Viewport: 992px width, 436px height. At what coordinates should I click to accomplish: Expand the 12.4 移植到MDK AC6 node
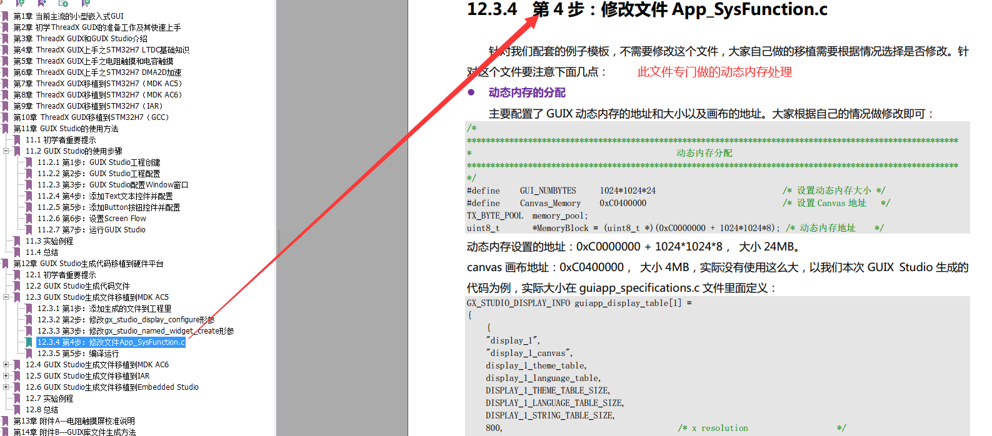(6, 365)
